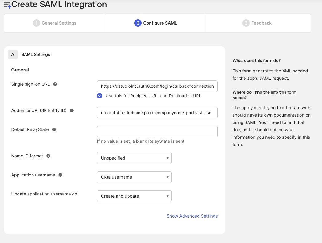Viewport: 322px width, 243px height.
Task: Select the Feedback step tab
Action: coord(258,23)
